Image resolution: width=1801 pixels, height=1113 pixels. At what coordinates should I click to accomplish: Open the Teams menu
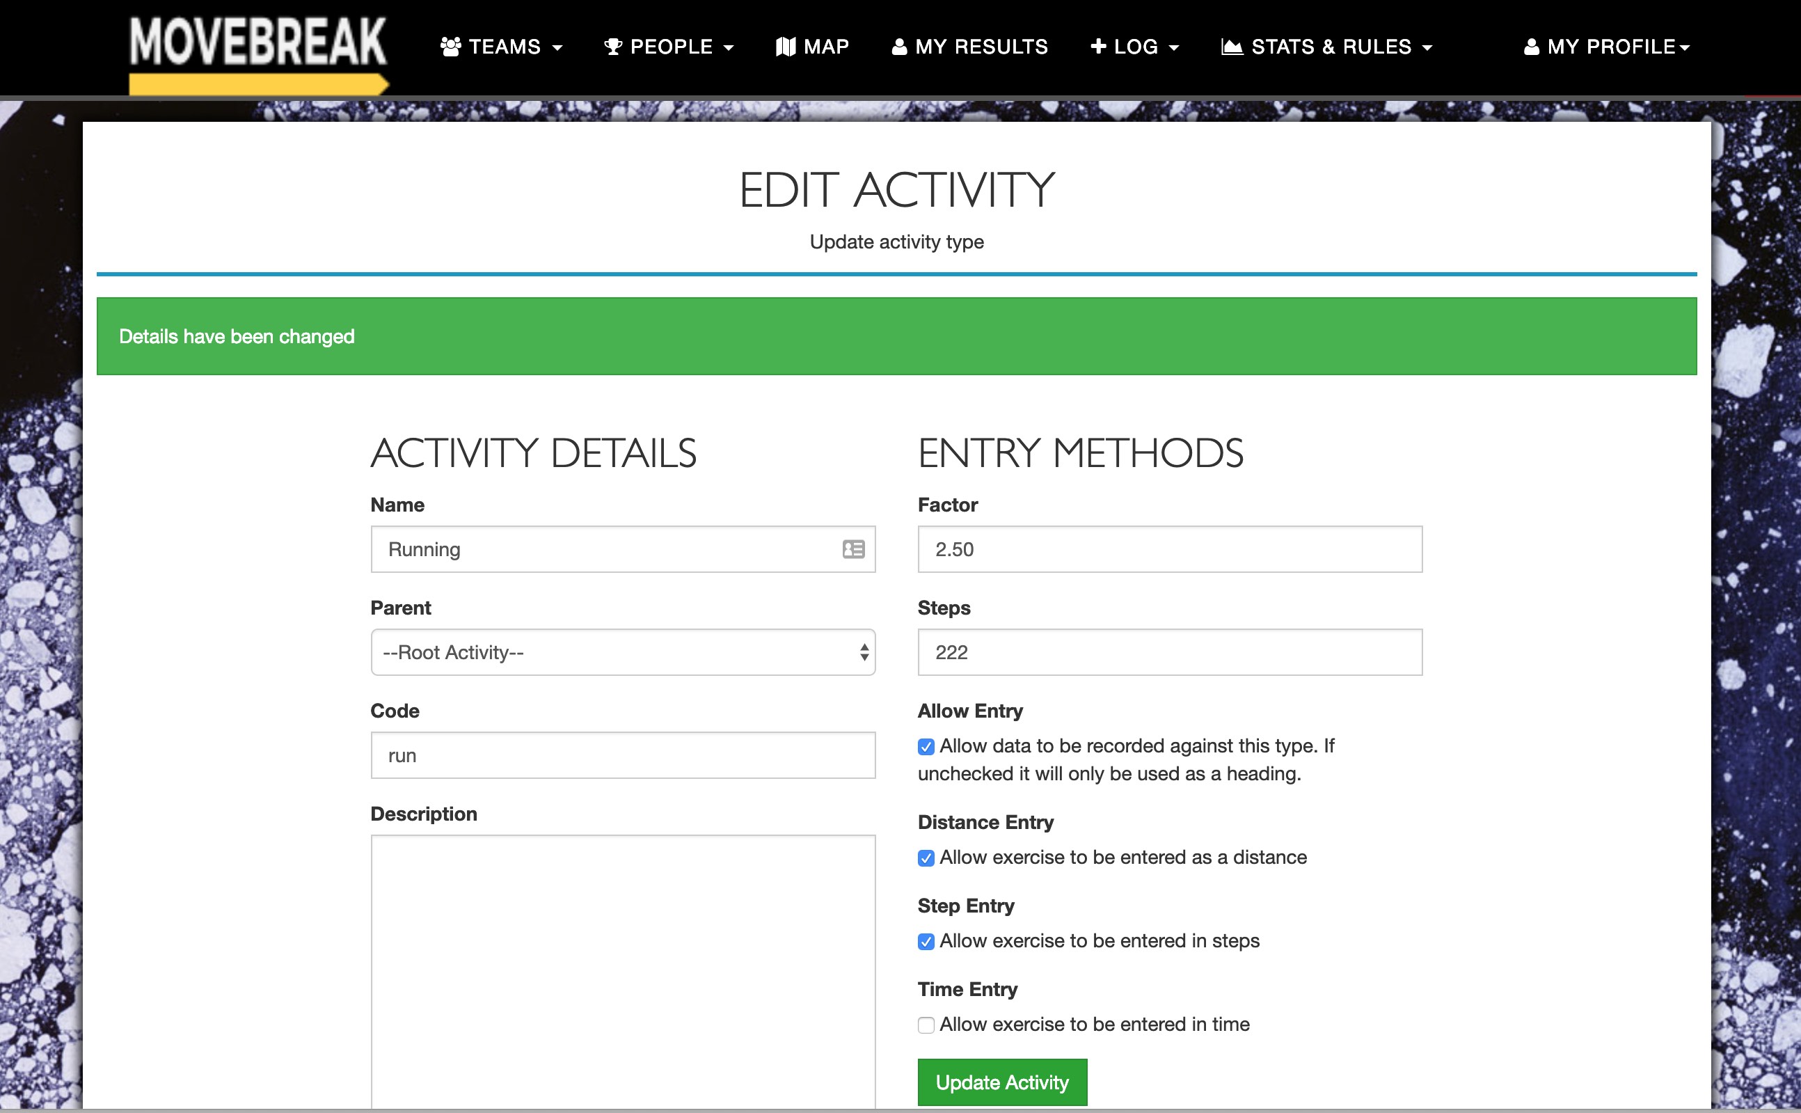coord(501,47)
